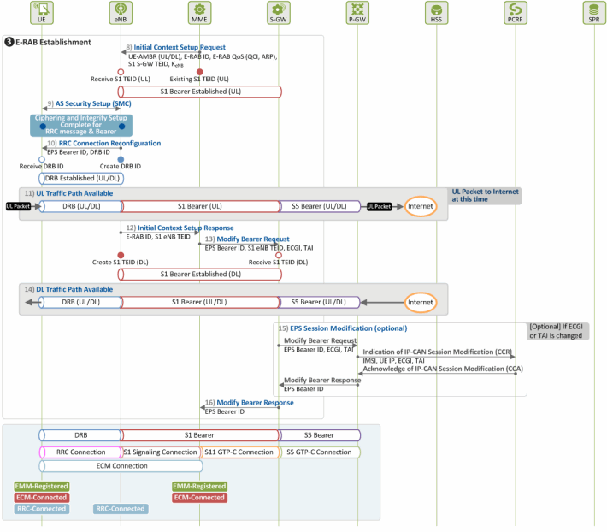The height and width of the screenshot is (532, 607).
Task: Click EMM-Registered badge under UE
Action: (41, 487)
